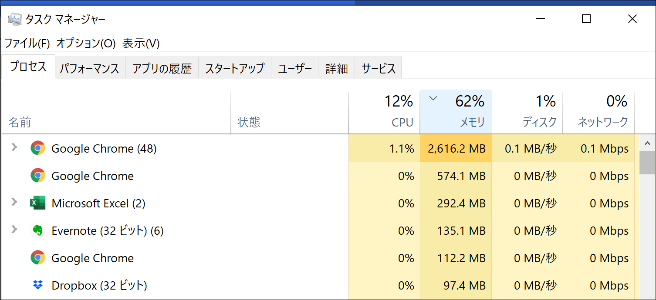The height and width of the screenshot is (300, 656).
Task: Click the 0.1 MB/秒 disk value
Action: pyautogui.click(x=531, y=149)
